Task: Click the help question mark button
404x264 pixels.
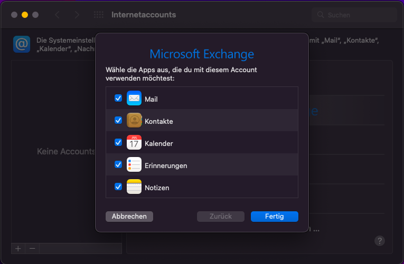Action: [380, 241]
